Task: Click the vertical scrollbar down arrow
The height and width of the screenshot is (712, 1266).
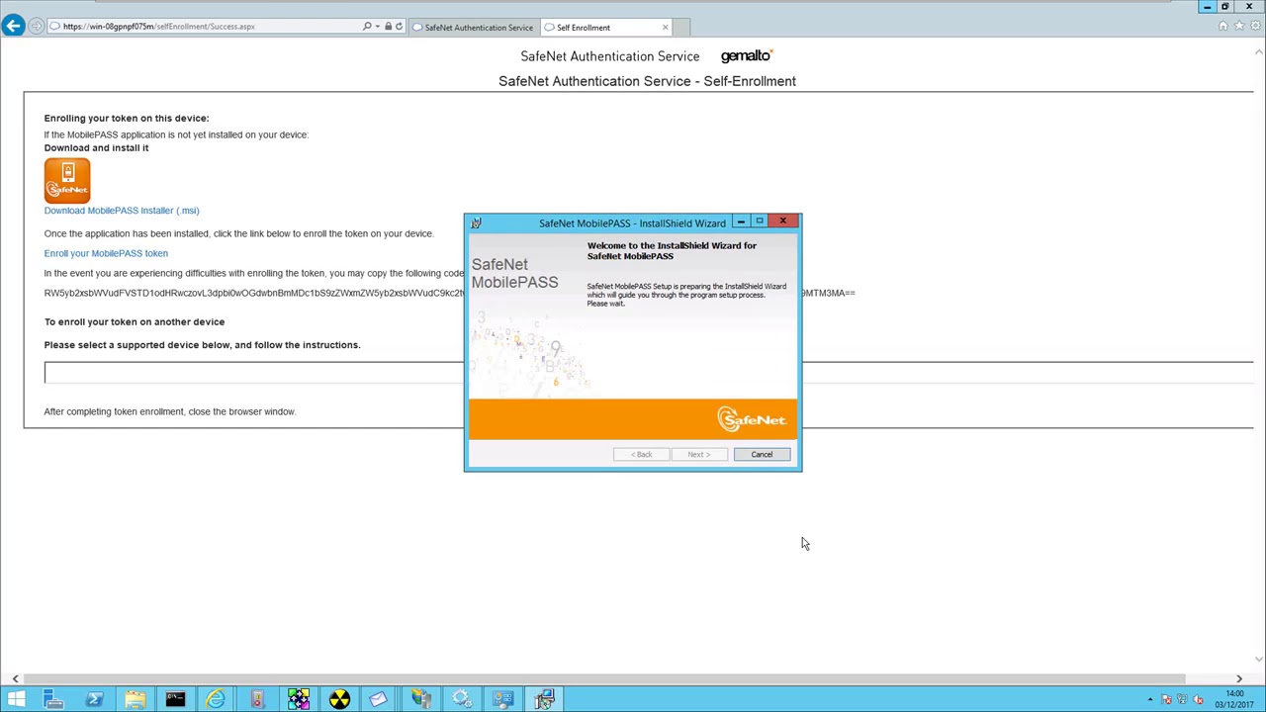Action: pos(1259,659)
